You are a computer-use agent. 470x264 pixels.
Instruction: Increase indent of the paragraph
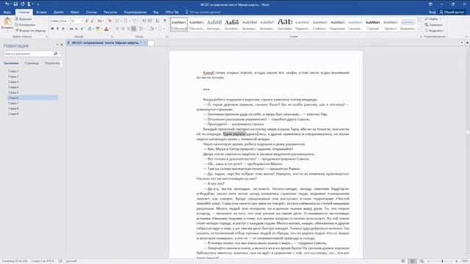coord(150,21)
